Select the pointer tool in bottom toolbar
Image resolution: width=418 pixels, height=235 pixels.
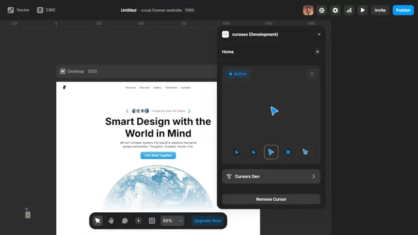tap(98, 221)
